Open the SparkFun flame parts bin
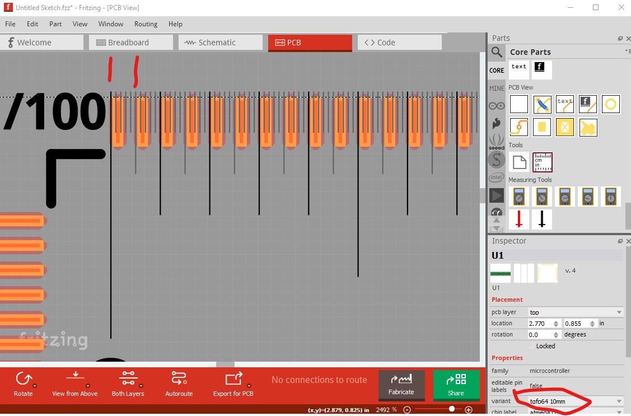The image size is (631, 416). coord(497,124)
